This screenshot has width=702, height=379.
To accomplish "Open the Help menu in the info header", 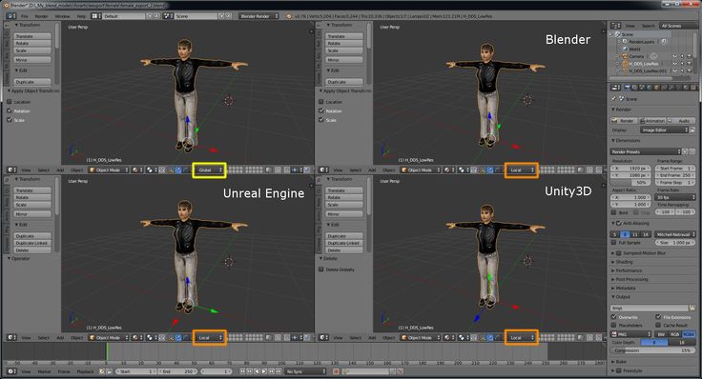I will click(81, 16).
